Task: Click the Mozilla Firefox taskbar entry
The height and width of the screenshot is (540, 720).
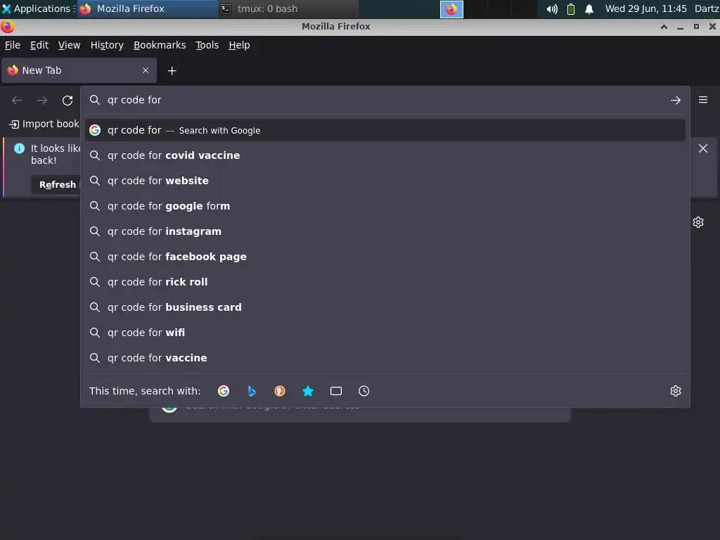Action: (x=147, y=8)
